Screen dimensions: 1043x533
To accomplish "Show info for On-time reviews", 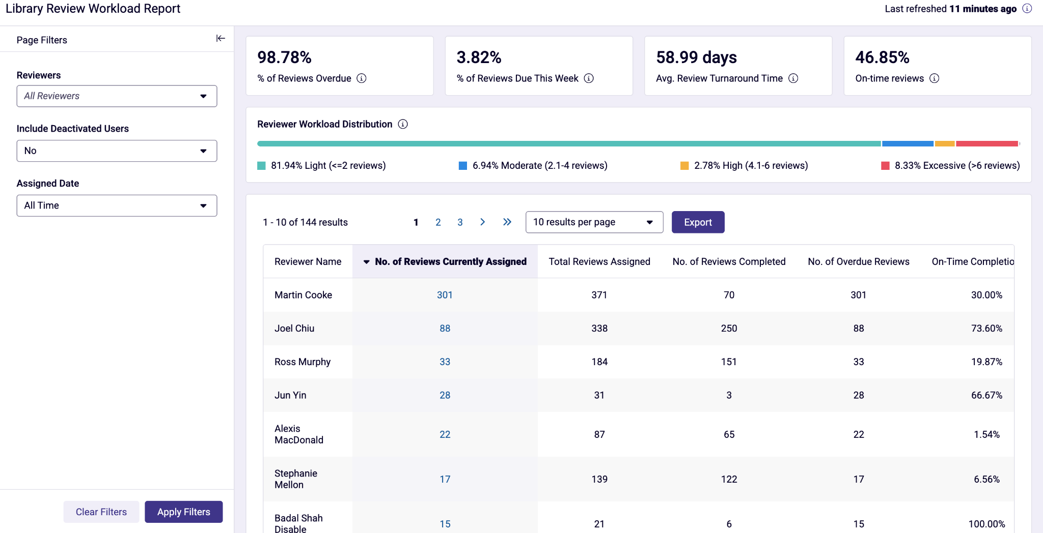I will (x=935, y=78).
